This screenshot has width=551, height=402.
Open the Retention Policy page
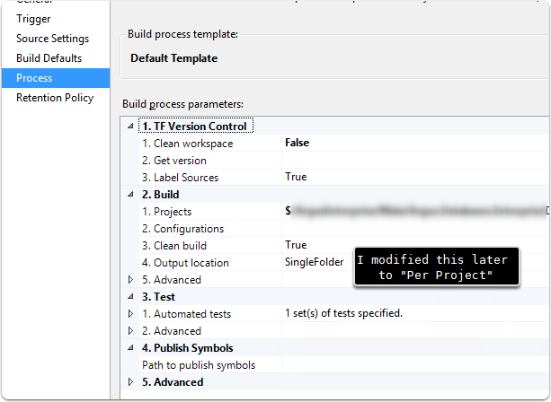coord(54,98)
